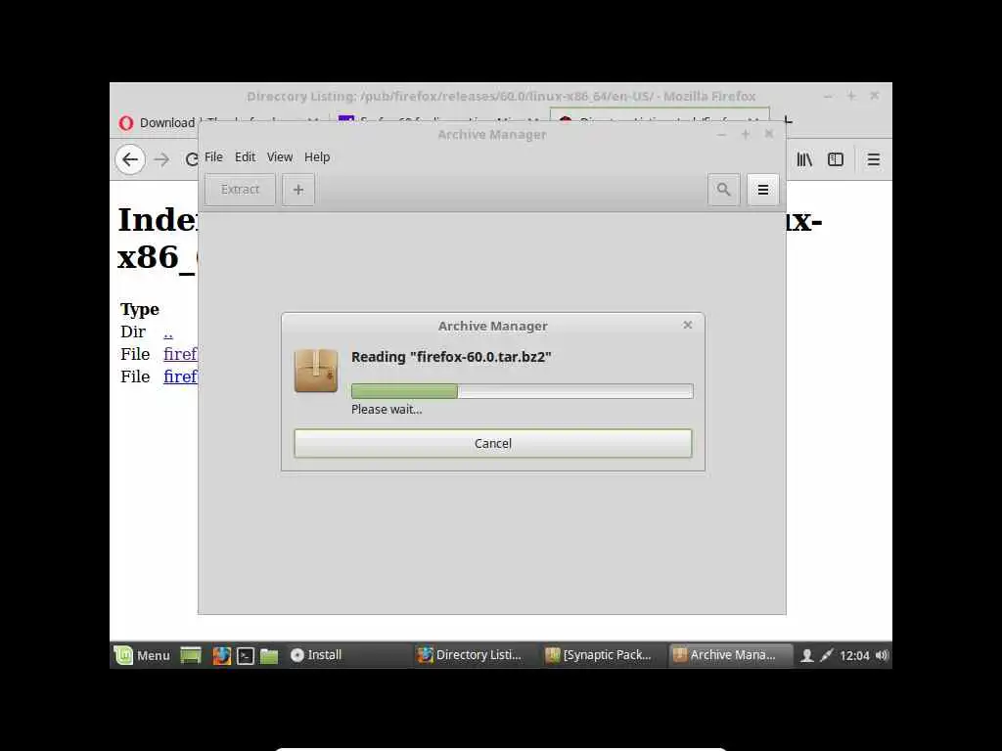Open Firefox library icon
Image resolution: width=1002 pixels, height=751 pixels.
pyautogui.click(x=804, y=159)
